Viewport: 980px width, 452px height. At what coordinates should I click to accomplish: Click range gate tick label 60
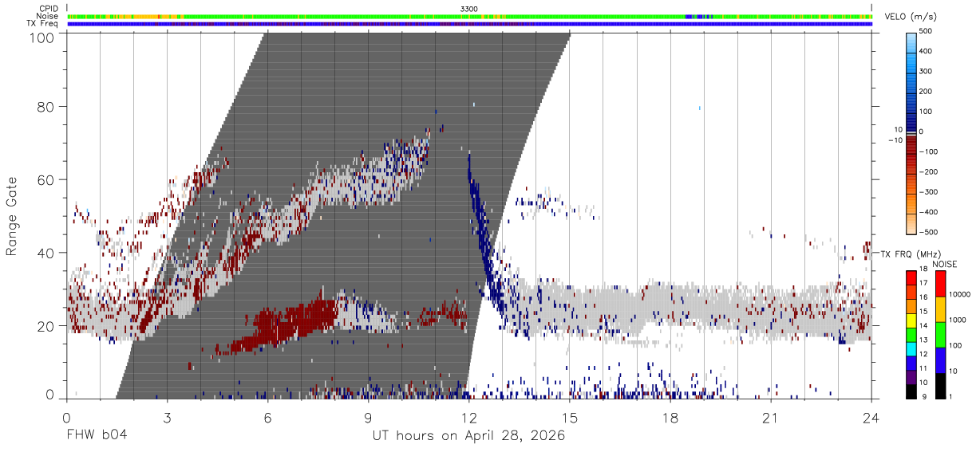[46, 180]
